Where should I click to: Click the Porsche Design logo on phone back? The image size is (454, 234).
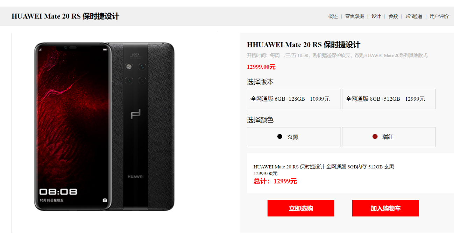pos(135,114)
